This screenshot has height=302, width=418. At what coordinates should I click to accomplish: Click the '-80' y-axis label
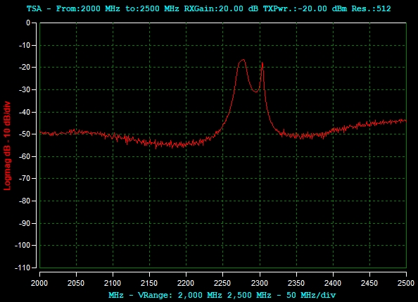coord(25,201)
